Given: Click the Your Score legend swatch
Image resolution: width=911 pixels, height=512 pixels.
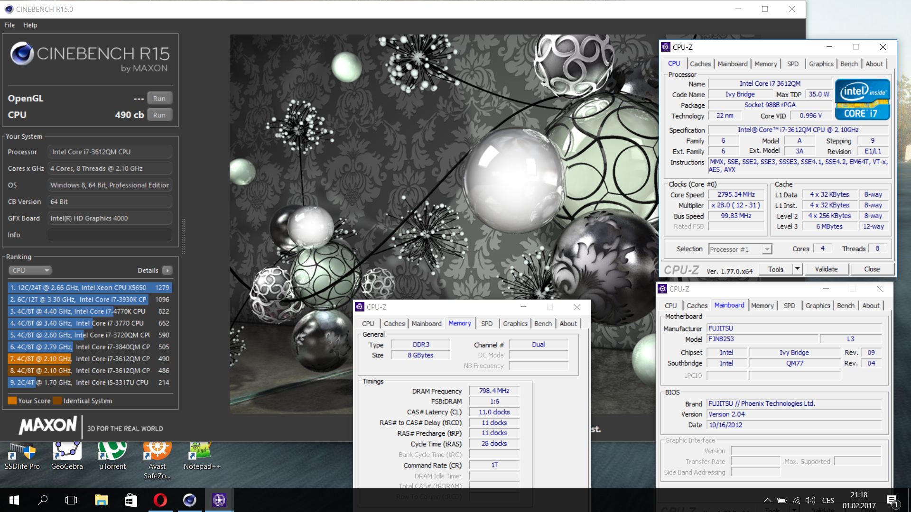Looking at the screenshot, I should pos(12,401).
